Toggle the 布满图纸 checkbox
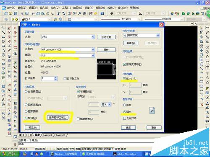210x157 pixels. pyautogui.click(x=78, y=92)
